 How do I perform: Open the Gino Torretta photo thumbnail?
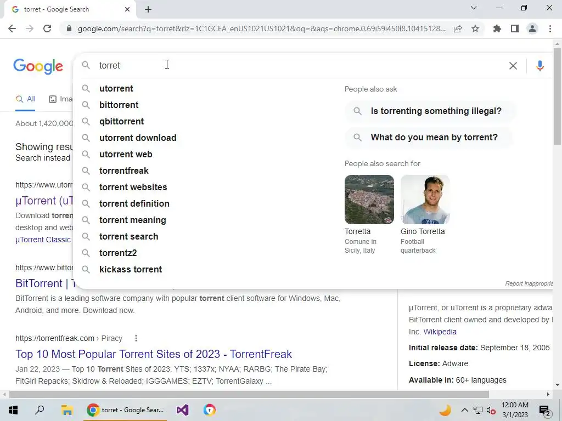click(x=425, y=200)
